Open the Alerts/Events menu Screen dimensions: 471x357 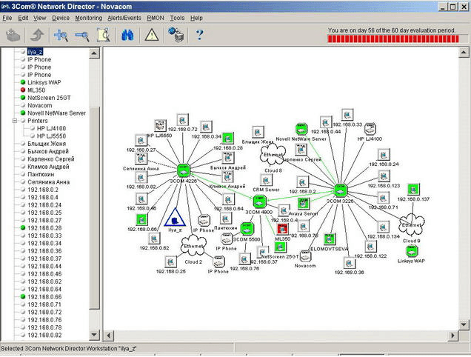(124, 17)
